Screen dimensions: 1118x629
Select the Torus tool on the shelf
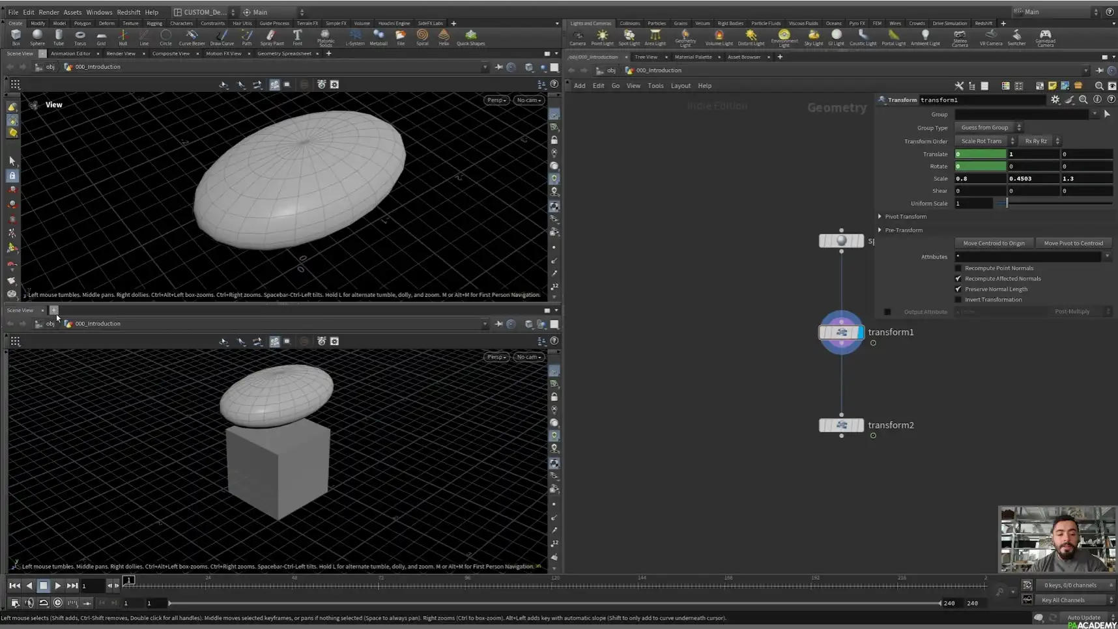(x=80, y=37)
